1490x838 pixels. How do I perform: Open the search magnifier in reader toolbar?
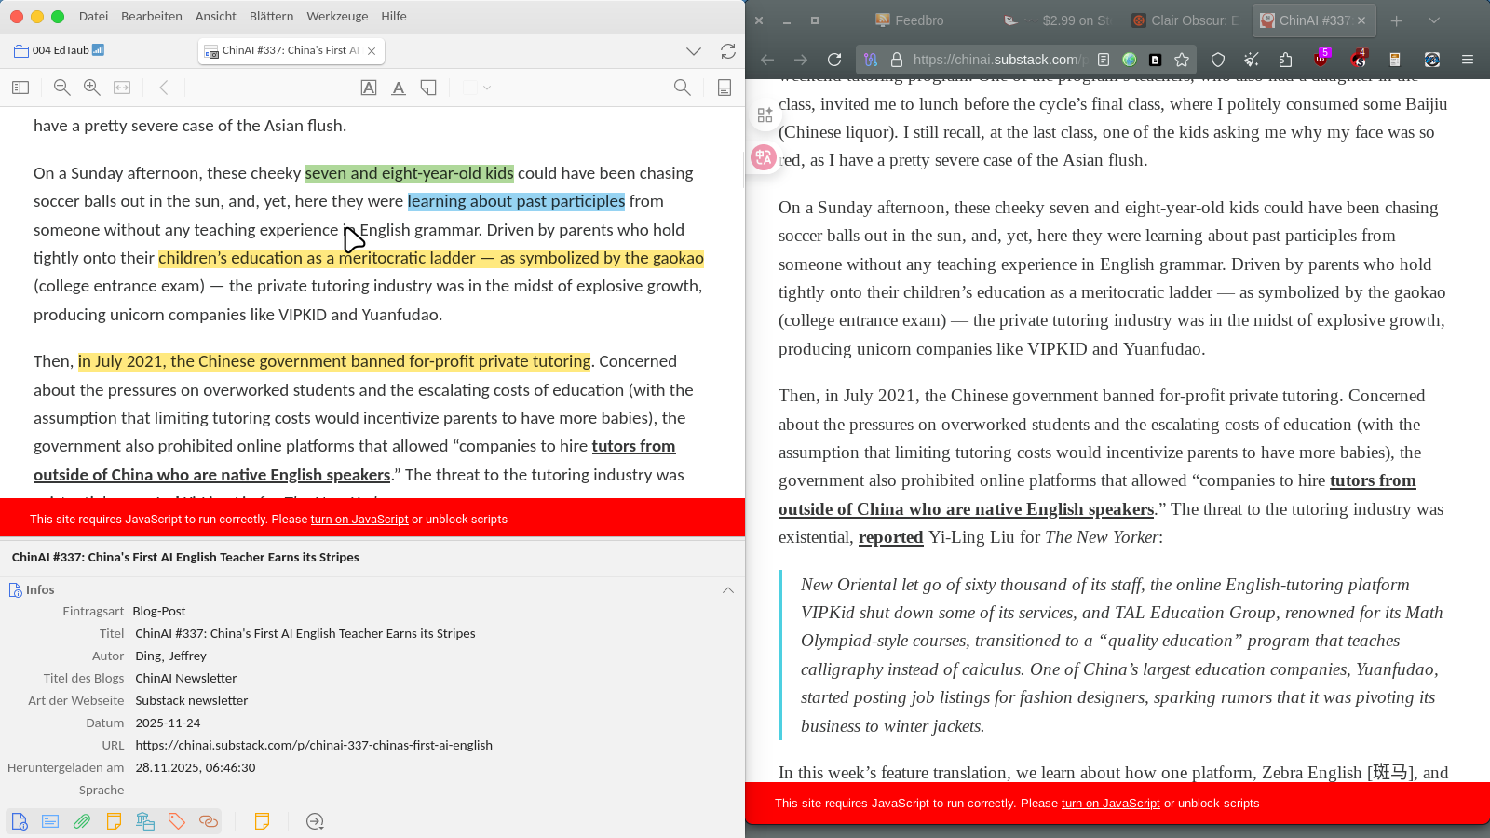tap(682, 88)
